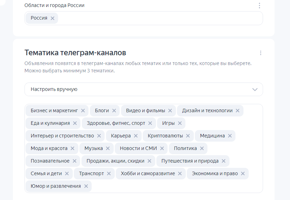
Task: Remove Дизайн и технологии topic
Action: 238,111
